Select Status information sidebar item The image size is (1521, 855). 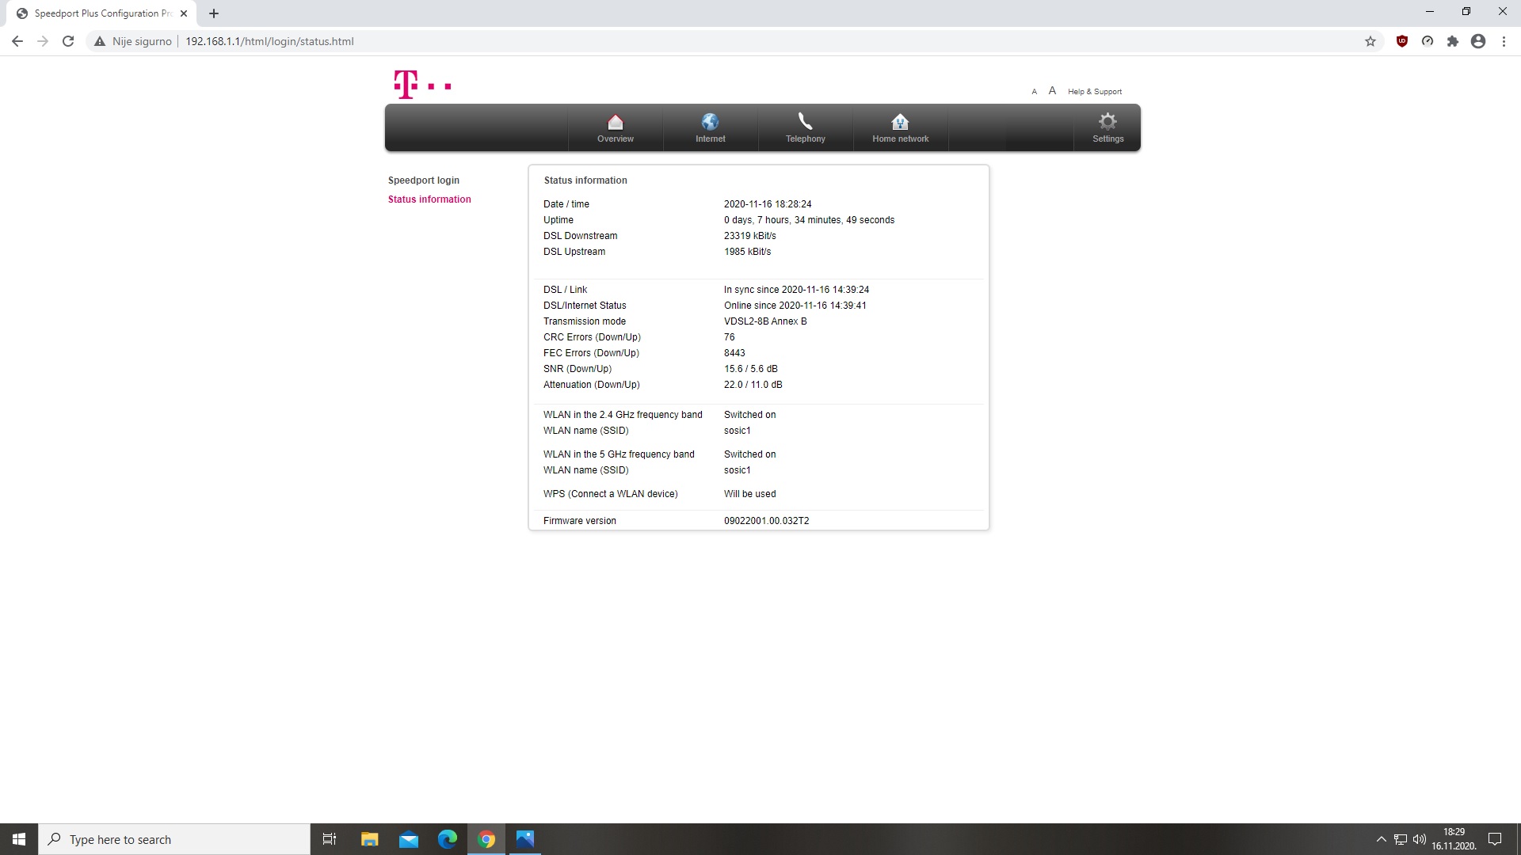(429, 199)
